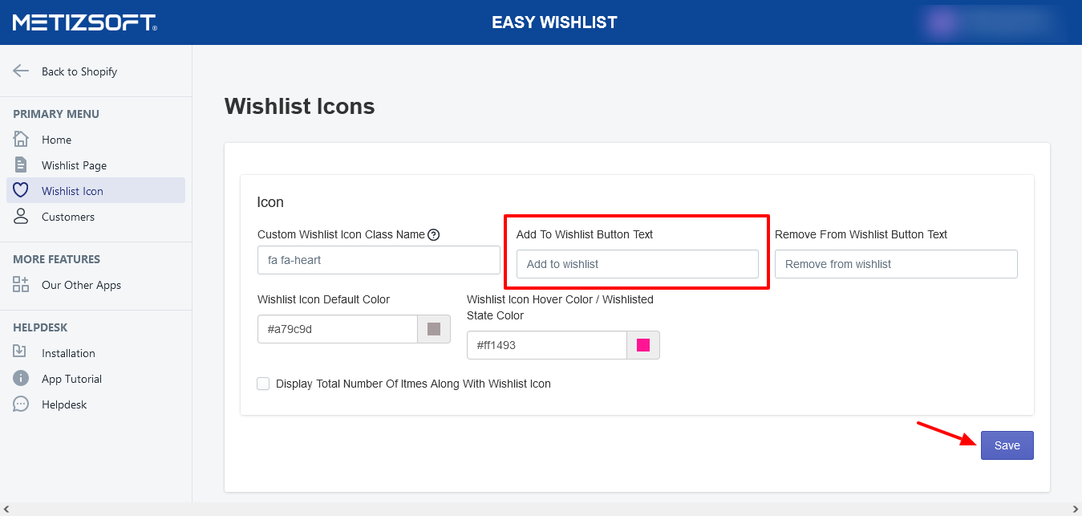Click the Home house icon
The height and width of the screenshot is (516, 1082).
21,139
